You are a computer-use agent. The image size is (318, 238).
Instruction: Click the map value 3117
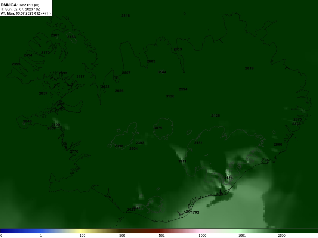pos(80,76)
